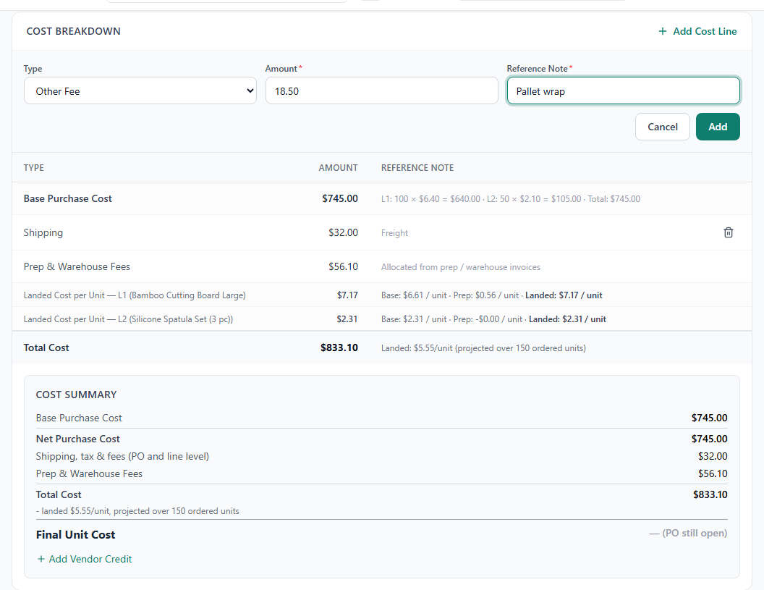Focus the Reference Note field with Pallet wrap
The image size is (764, 590).
click(623, 90)
